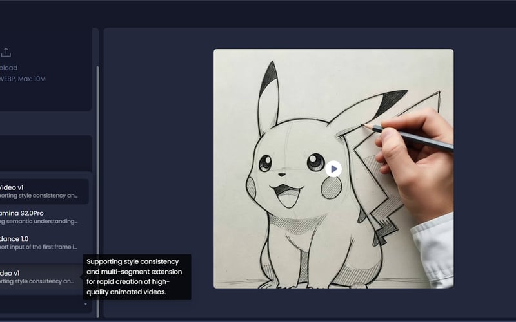Choose the S2.0Pro model option
The image size is (516, 322).
(x=44, y=217)
